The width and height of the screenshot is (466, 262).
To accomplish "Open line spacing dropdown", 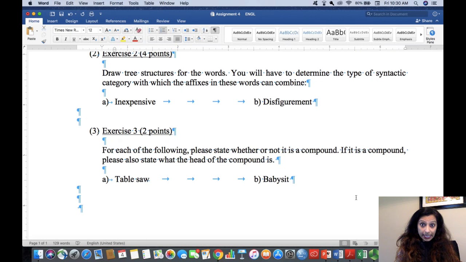I will (x=188, y=39).
